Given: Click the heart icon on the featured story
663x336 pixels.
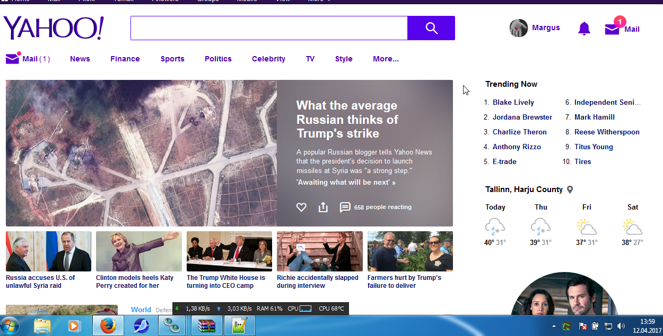Looking at the screenshot, I should tap(301, 207).
